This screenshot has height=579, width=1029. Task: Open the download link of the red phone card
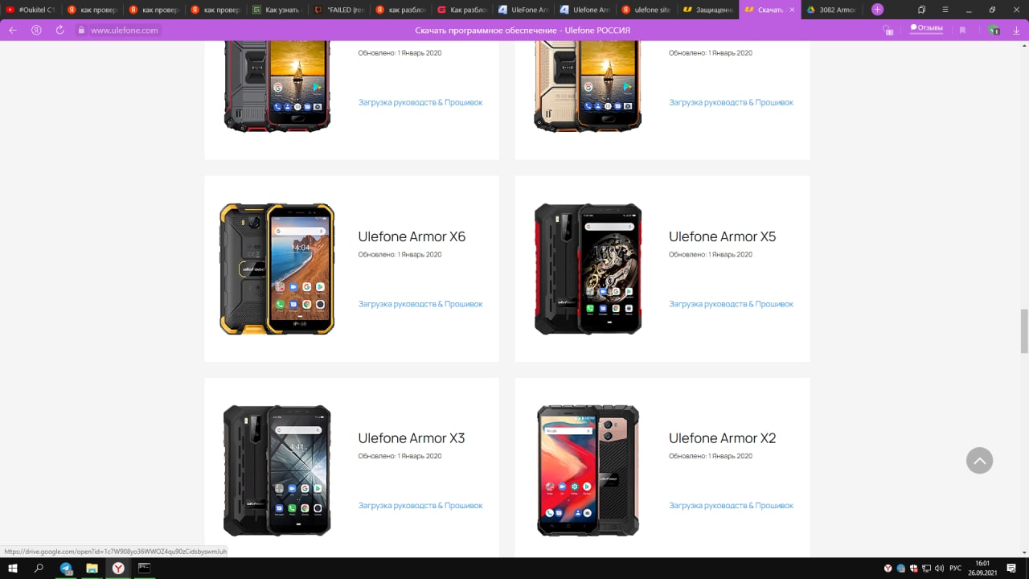coord(420,102)
